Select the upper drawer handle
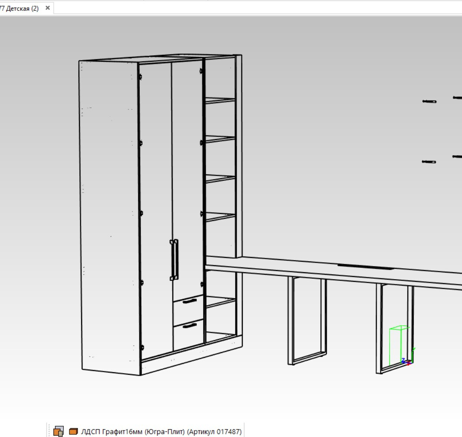The image size is (462, 437). pyautogui.click(x=190, y=301)
